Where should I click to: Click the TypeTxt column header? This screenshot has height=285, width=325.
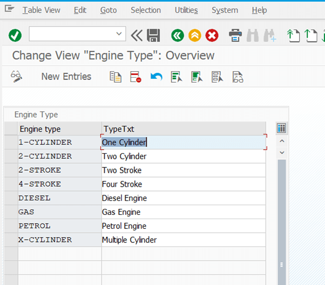coord(184,129)
